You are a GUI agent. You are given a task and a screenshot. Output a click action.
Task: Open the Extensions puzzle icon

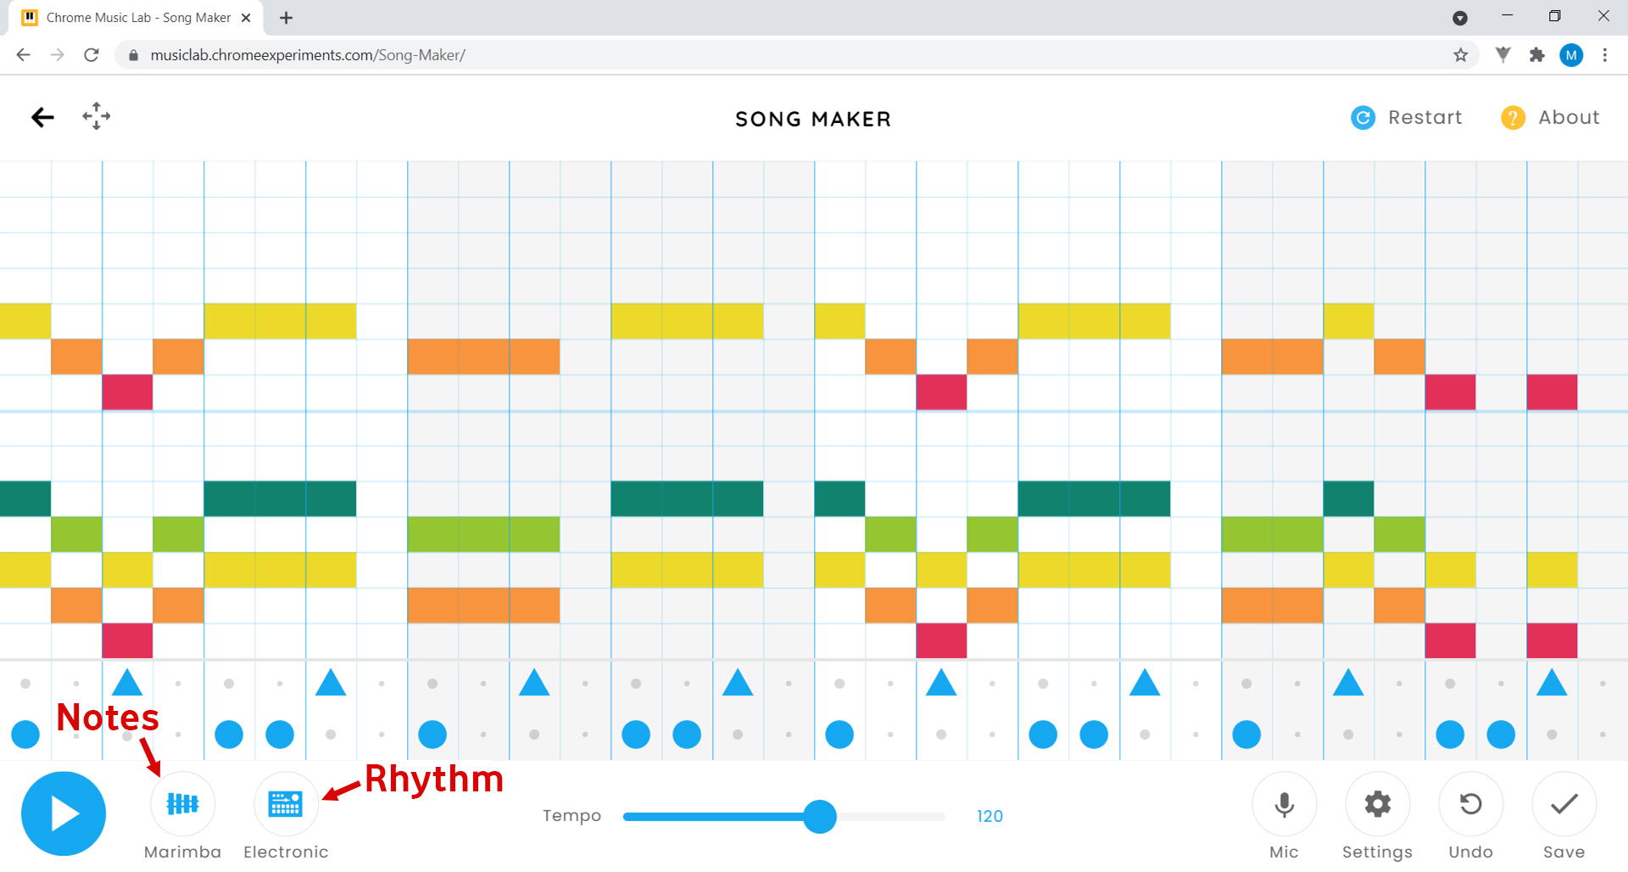(x=1536, y=55)
